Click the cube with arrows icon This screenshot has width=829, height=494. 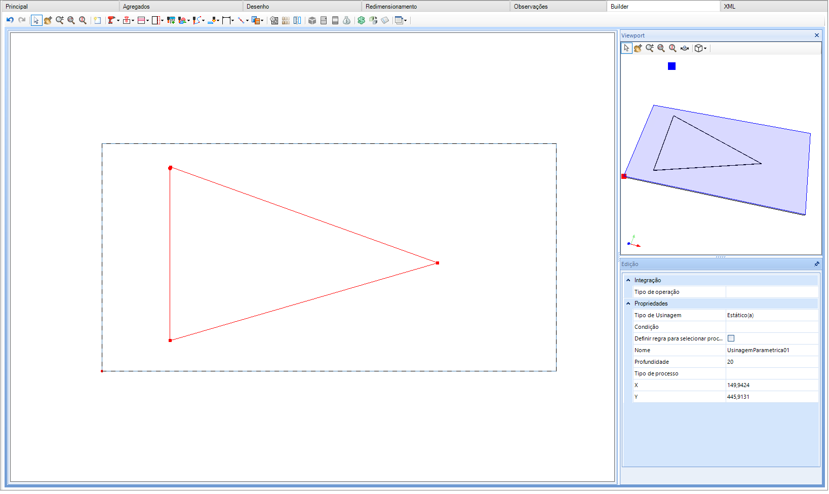(x=373, y=20)
